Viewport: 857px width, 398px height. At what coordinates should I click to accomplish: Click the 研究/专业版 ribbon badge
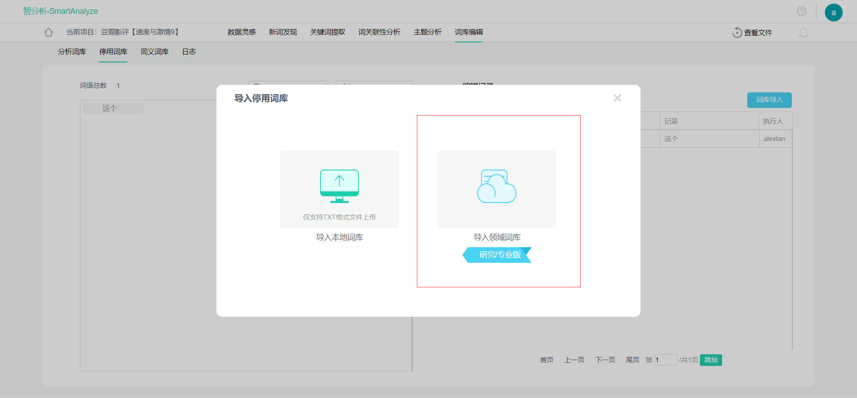[x=497, y=255]
